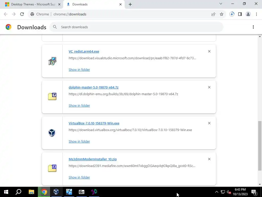262x197 pixels.
Task: Open the VirtualBox-7.0.10-158379-Win.exe link
Action: click(x=94, y=123)
